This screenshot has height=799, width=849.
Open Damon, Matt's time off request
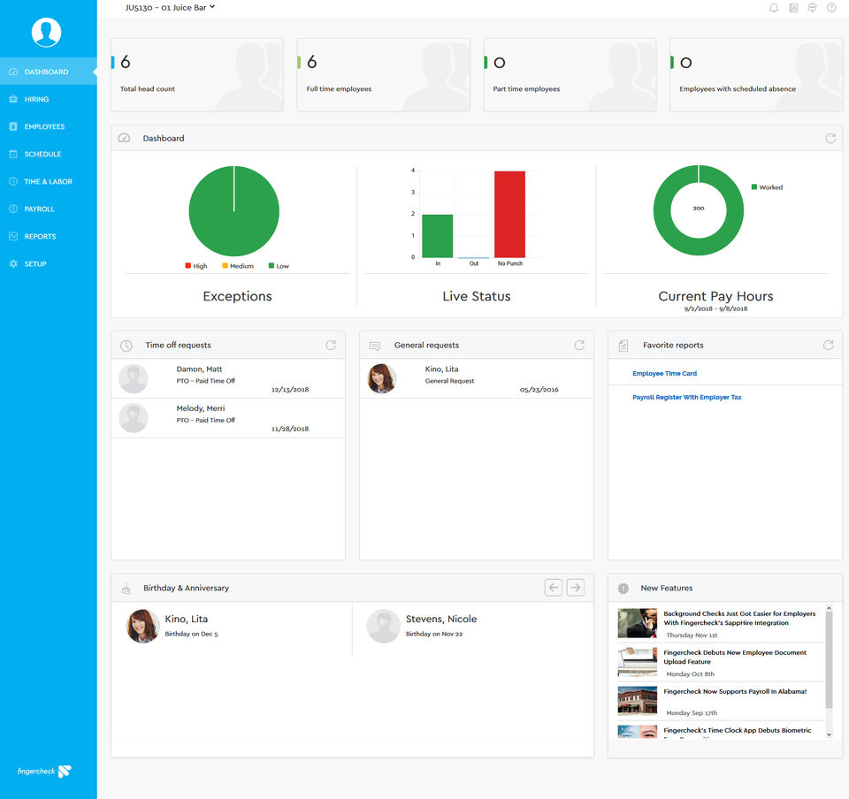coord(228,378)
